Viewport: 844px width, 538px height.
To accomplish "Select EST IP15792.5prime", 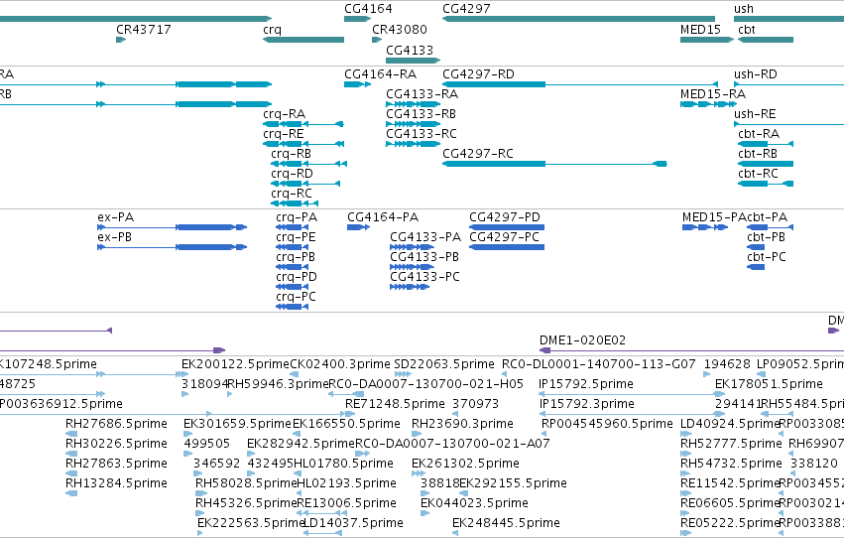I will [x=586, y=384].
